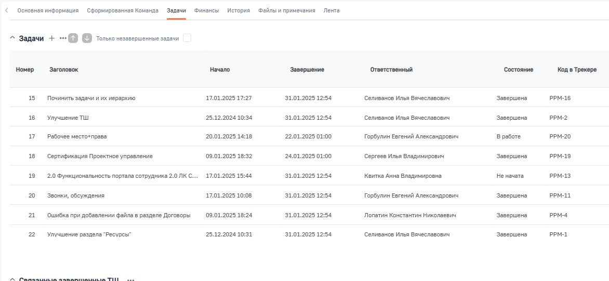
Task: Open task 2.0 Функциональность портала сотрудника
Action: click(122, 176)
